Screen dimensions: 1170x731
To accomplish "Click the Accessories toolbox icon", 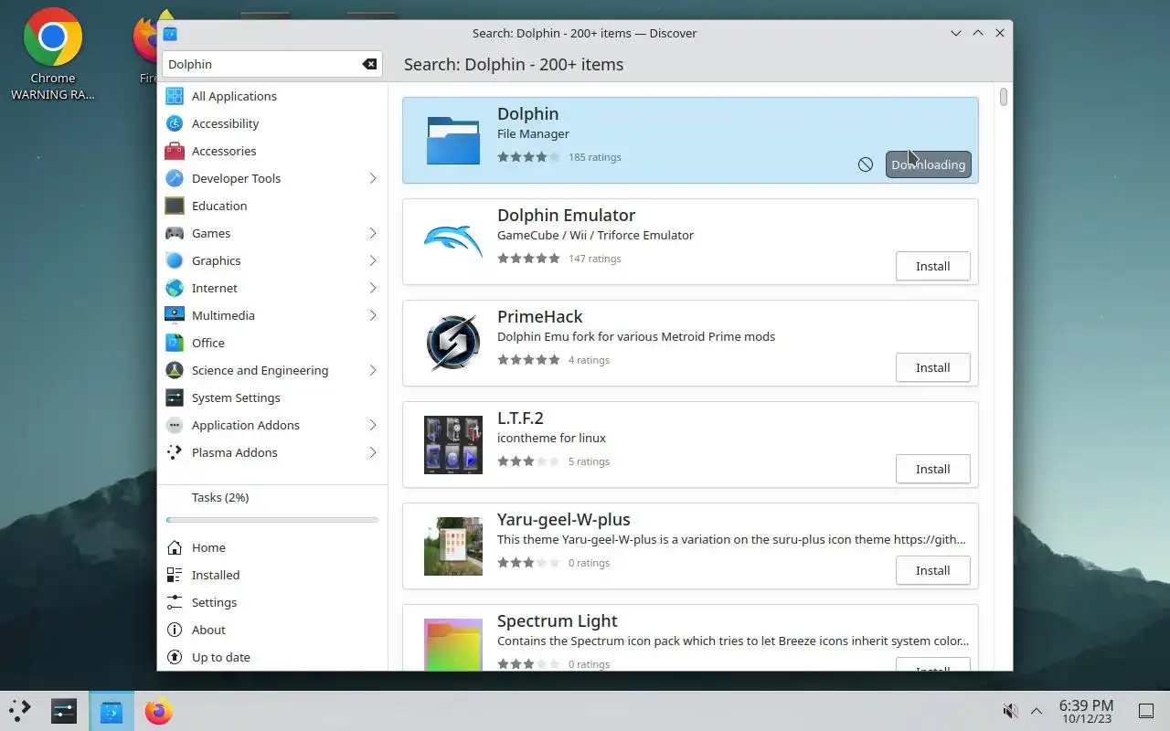I will [175, 151].
